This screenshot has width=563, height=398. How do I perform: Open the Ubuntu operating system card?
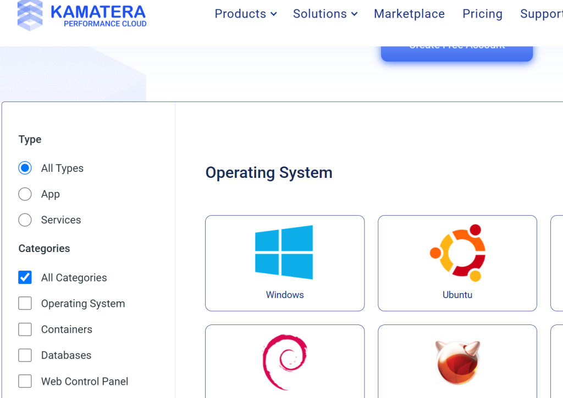(x=457, y=263)
